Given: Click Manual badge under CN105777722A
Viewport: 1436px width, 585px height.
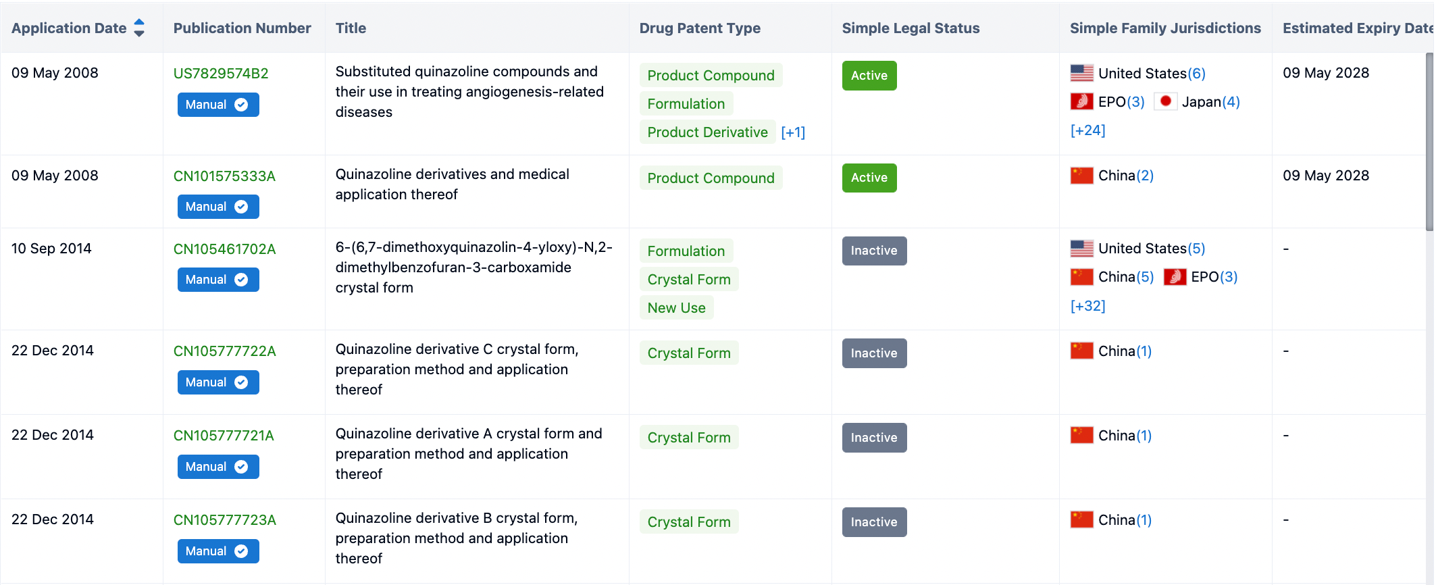Looking at the screenshot, I should point(217,382).
